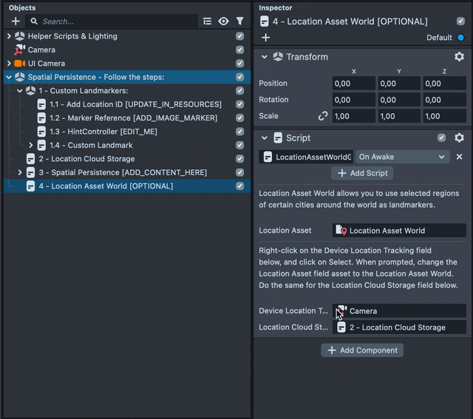This screenshot has height=419, width=473.
Task: Disable the Camera object checkbox
Action: point(239,50)
